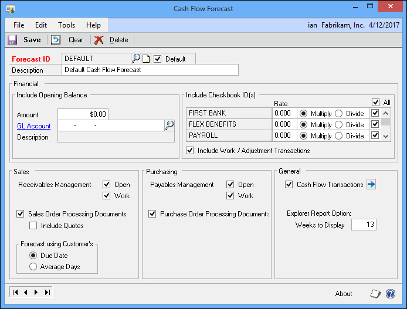Select the FLEX BENEFITS checkbook row
This screenshot has width=407, height=309.
coord(229,124)
